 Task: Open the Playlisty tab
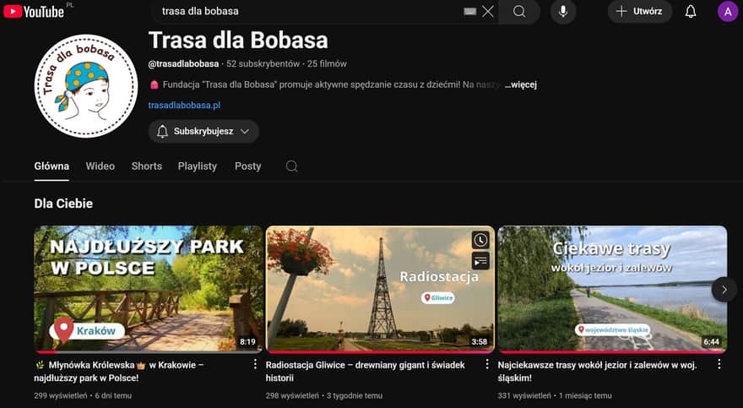197,166
